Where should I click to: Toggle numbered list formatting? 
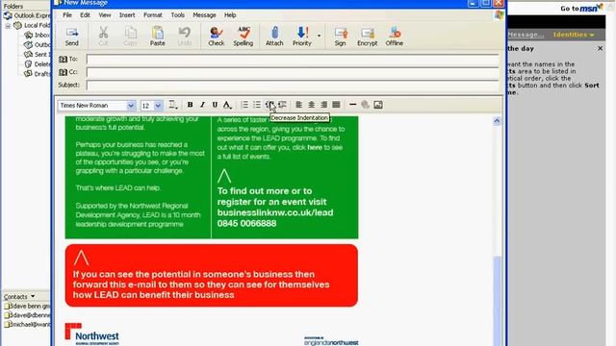click(x=244, y=105)
